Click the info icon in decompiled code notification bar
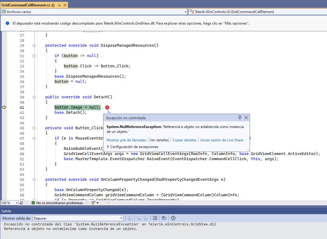327x239 pixels. [8, 23]
